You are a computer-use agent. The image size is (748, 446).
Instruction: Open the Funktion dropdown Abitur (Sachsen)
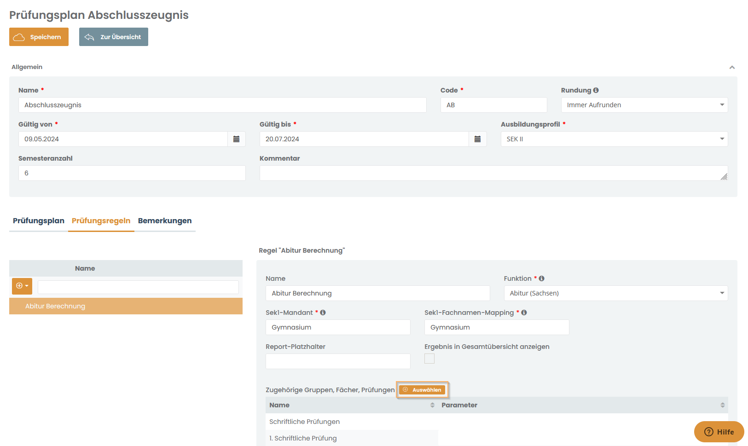[x=616, y=293]
